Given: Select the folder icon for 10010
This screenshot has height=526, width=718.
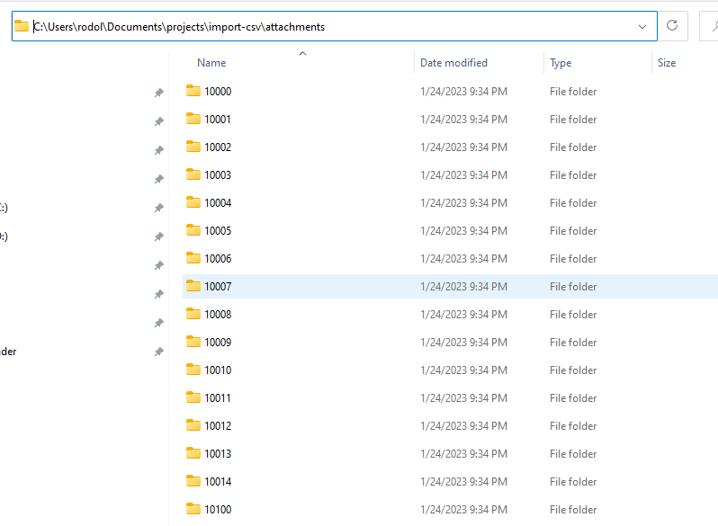Looking at the screenshot, I should click(x=193, y=370).
